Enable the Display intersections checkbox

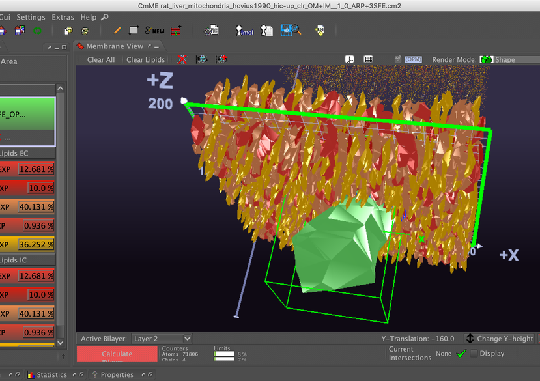click(x=474, y=353)
